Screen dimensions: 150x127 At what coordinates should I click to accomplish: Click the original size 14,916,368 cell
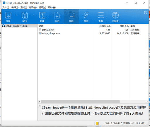point(122,33)
